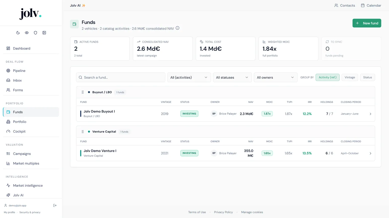389x218 pixels.
Task: Open Contacts in the top bar
Action: coord(345,5)
